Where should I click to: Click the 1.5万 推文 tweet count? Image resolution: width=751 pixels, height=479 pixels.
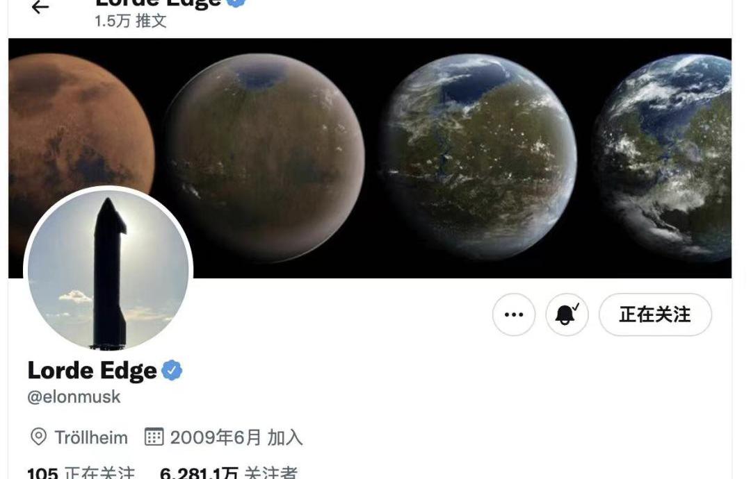click(x=131, y=21)
